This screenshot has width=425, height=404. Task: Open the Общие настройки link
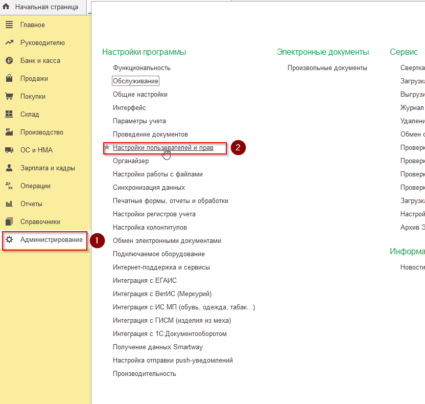(140, 95)
